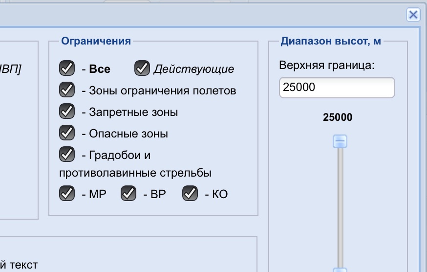Click the upper altitude slider handle
Viewport: 427px width, 272px height.
(340, 141)
